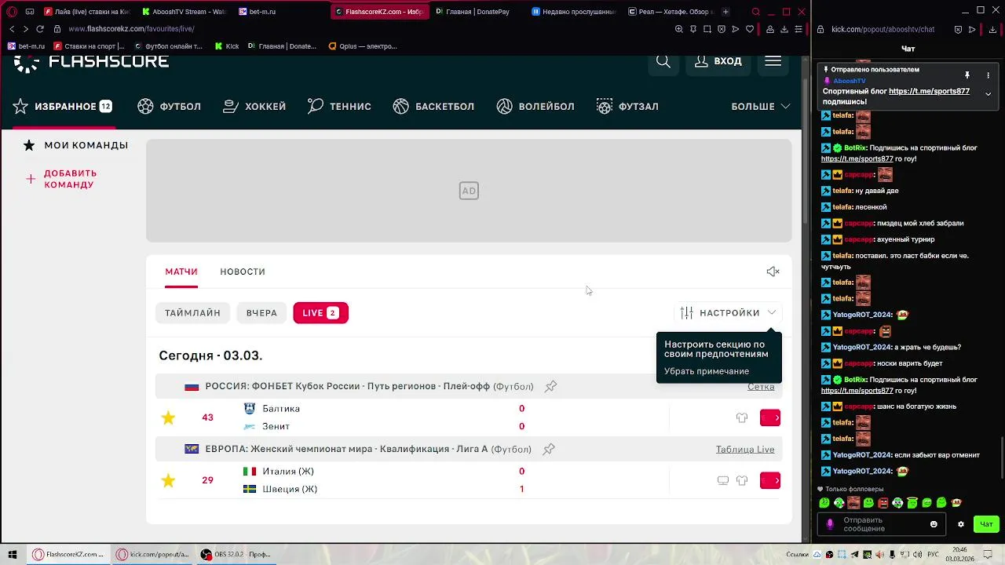Switch to Главная DonatePay browser tab

[x=476, y=12]
